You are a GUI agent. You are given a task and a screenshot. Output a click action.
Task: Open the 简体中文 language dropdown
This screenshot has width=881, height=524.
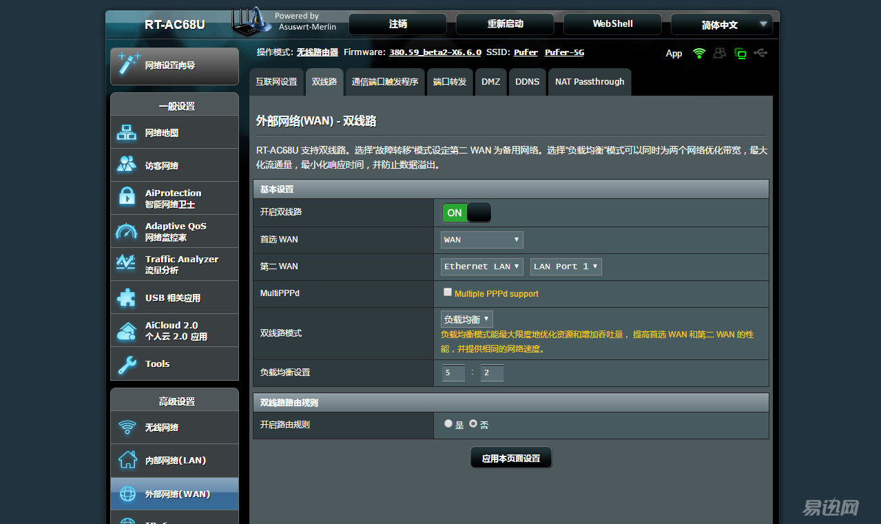(x=722, y=24)
